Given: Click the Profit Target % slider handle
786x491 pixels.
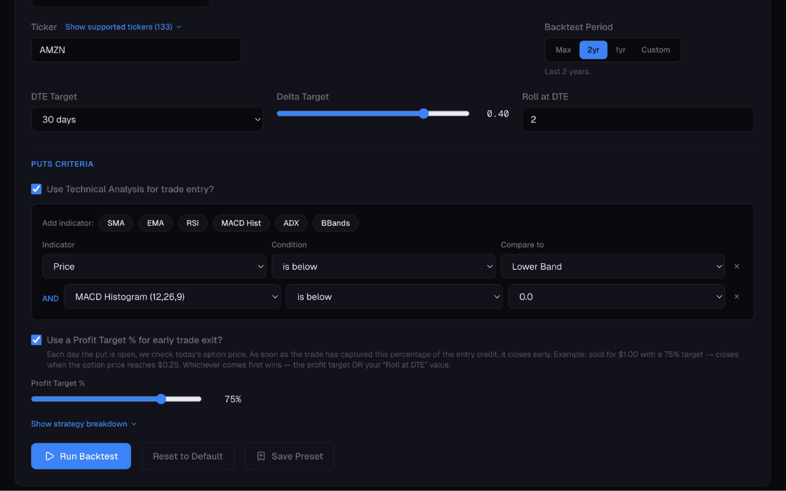Looking at the screenshot, I should pos(161,399).
